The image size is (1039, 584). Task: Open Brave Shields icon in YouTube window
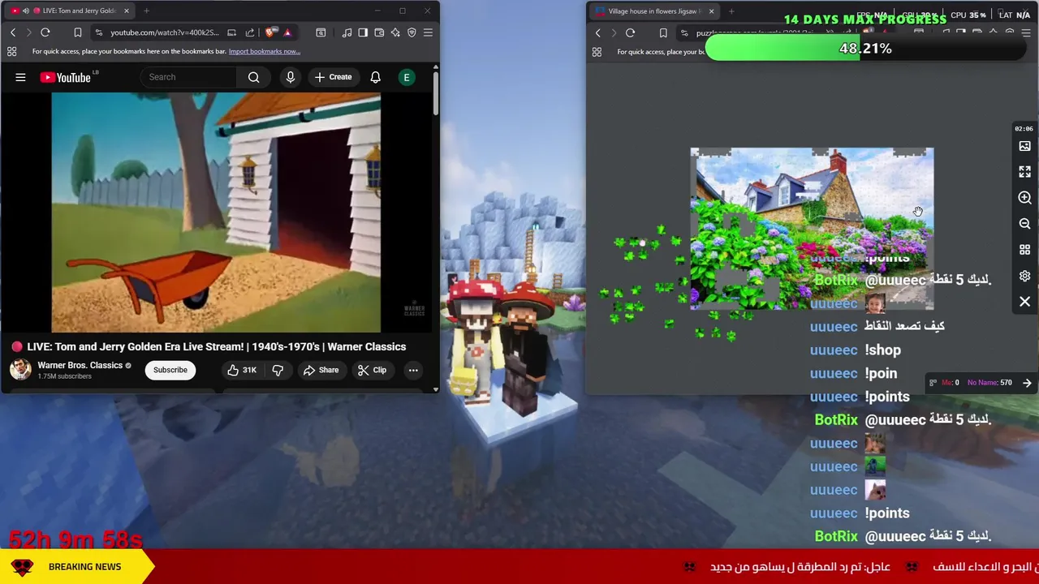pyautogui.click(x=270, y=32)
